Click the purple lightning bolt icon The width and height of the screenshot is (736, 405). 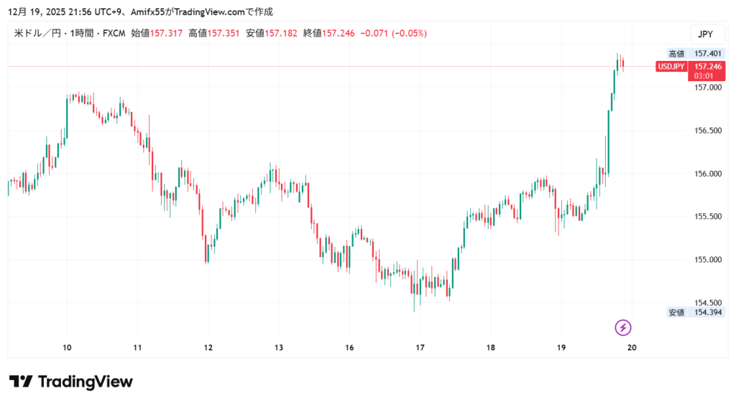(623, 328)
